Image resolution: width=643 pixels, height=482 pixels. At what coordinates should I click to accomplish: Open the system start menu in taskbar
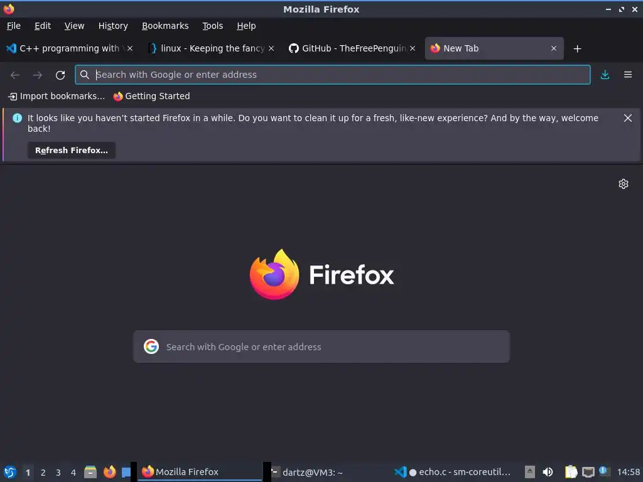coord(10,472)
